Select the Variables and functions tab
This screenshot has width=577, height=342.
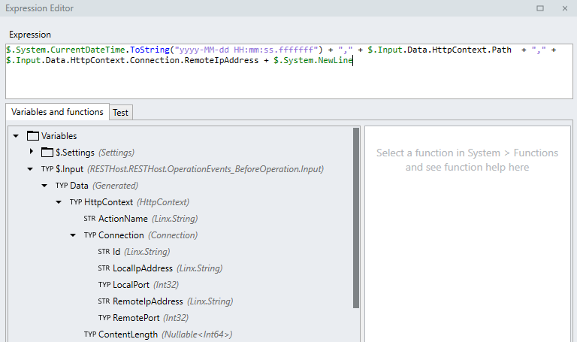57,112
